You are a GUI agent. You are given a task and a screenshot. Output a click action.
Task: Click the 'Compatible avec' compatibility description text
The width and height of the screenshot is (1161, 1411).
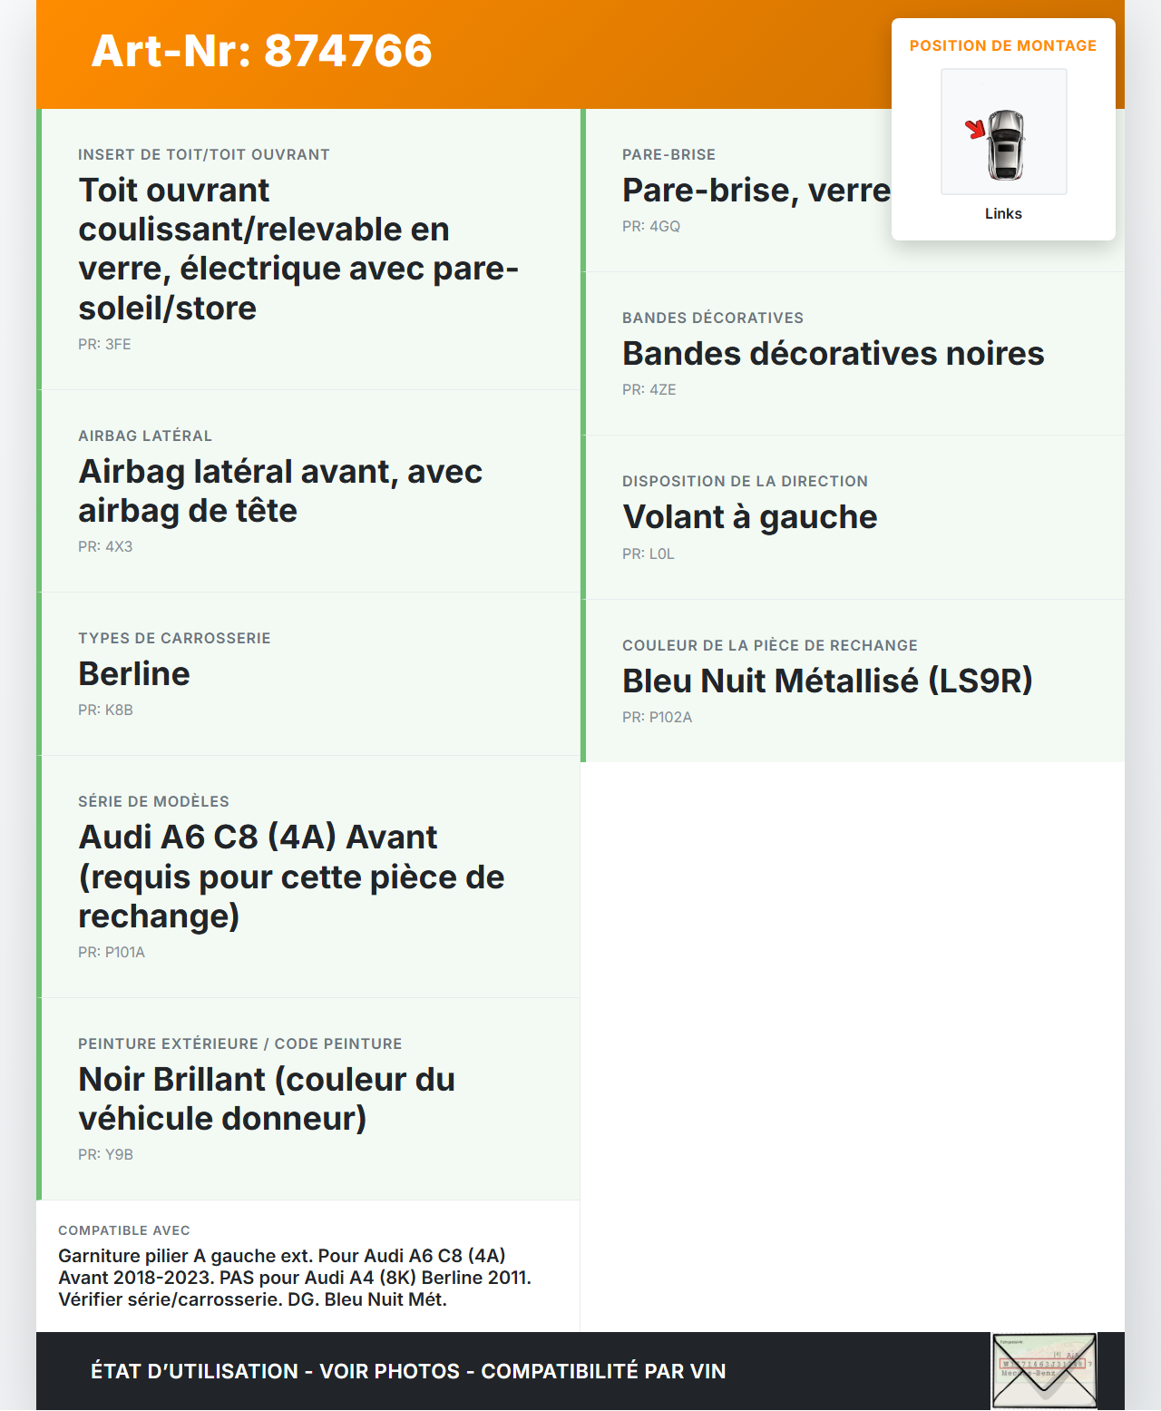click(295, 1278)
